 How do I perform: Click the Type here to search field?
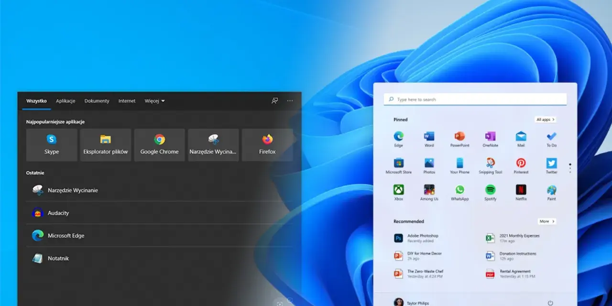pos(475,99)
